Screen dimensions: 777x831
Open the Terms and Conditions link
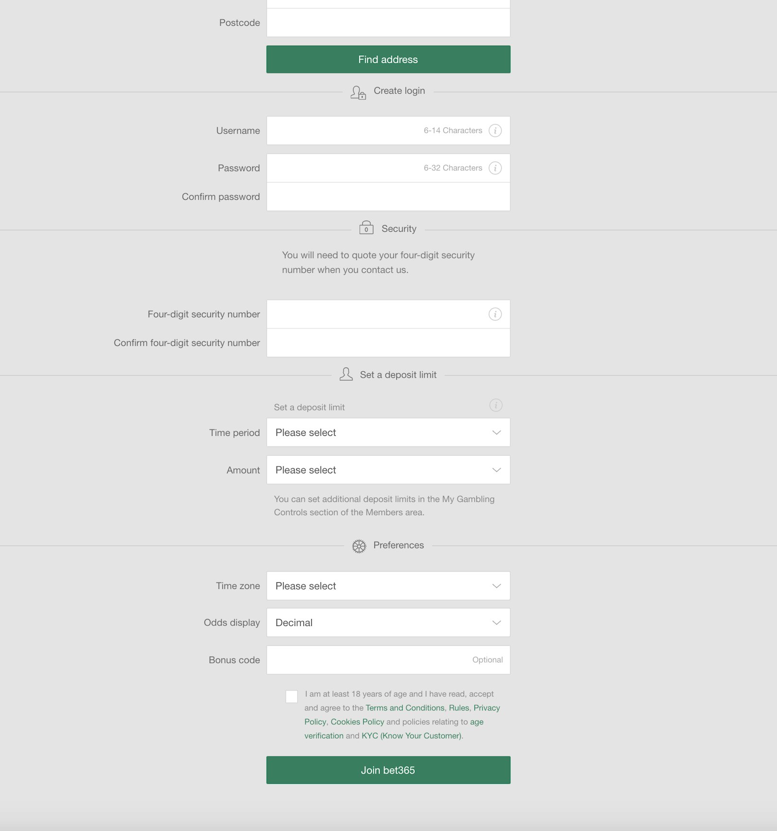(405, 708)
